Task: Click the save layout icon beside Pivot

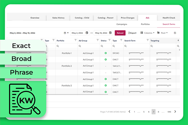Action: click(x=175, y=33)
